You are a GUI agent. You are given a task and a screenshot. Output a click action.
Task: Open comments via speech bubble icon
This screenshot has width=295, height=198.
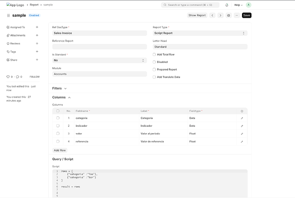[18, 77]
